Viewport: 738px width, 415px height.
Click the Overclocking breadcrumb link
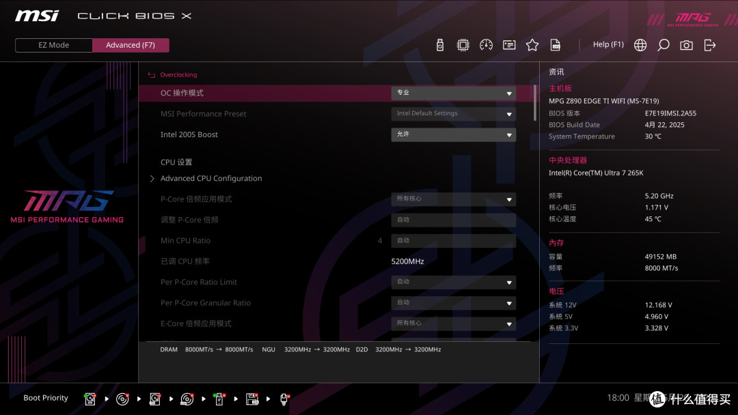(178, 74)
